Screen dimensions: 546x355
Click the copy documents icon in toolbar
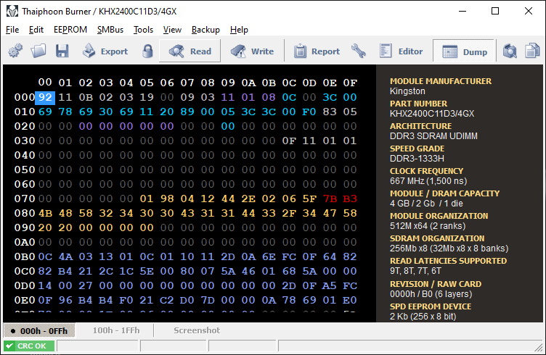[532, 51]
